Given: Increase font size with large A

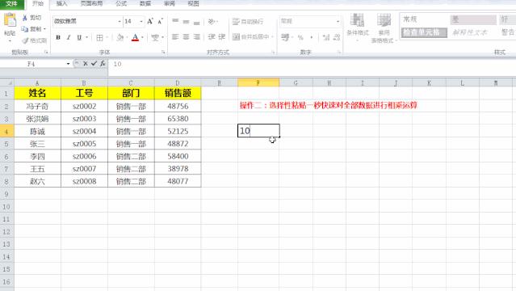Looking at the screenshot, I should coord(149,22).
